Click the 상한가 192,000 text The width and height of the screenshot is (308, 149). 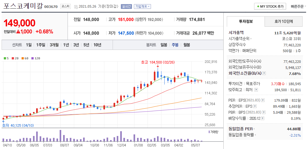point(149,19)
